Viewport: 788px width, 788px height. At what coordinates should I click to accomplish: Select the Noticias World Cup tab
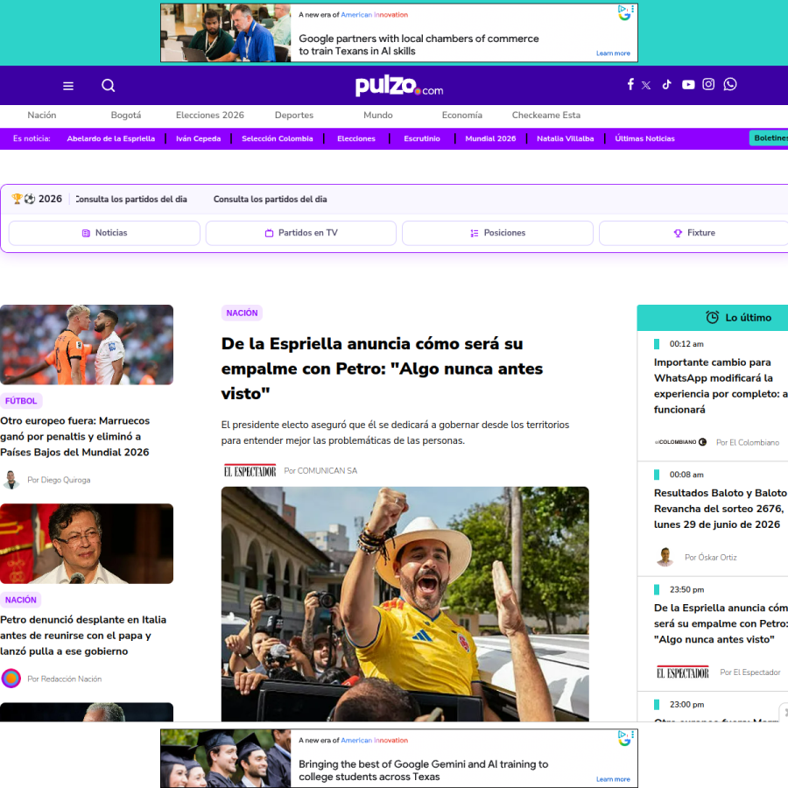click(x=104, y=233)
